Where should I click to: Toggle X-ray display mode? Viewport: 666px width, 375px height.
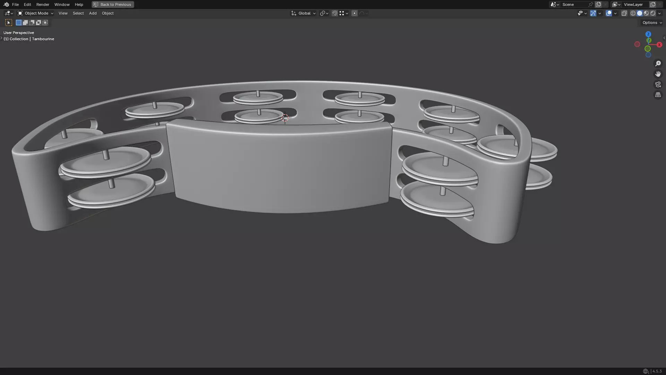[624, 13]
